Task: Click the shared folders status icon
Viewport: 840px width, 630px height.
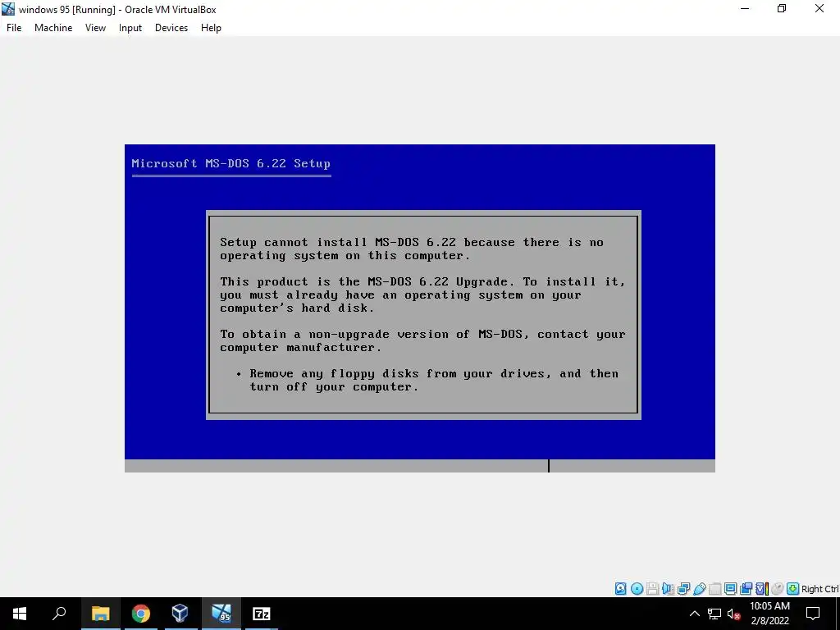Action: pyautogui.click(x=714, y=589)
